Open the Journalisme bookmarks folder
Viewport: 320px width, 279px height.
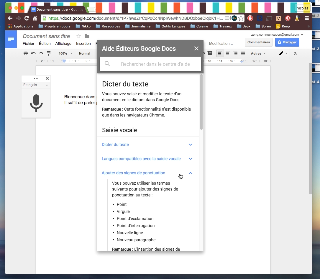click(138, 26)
